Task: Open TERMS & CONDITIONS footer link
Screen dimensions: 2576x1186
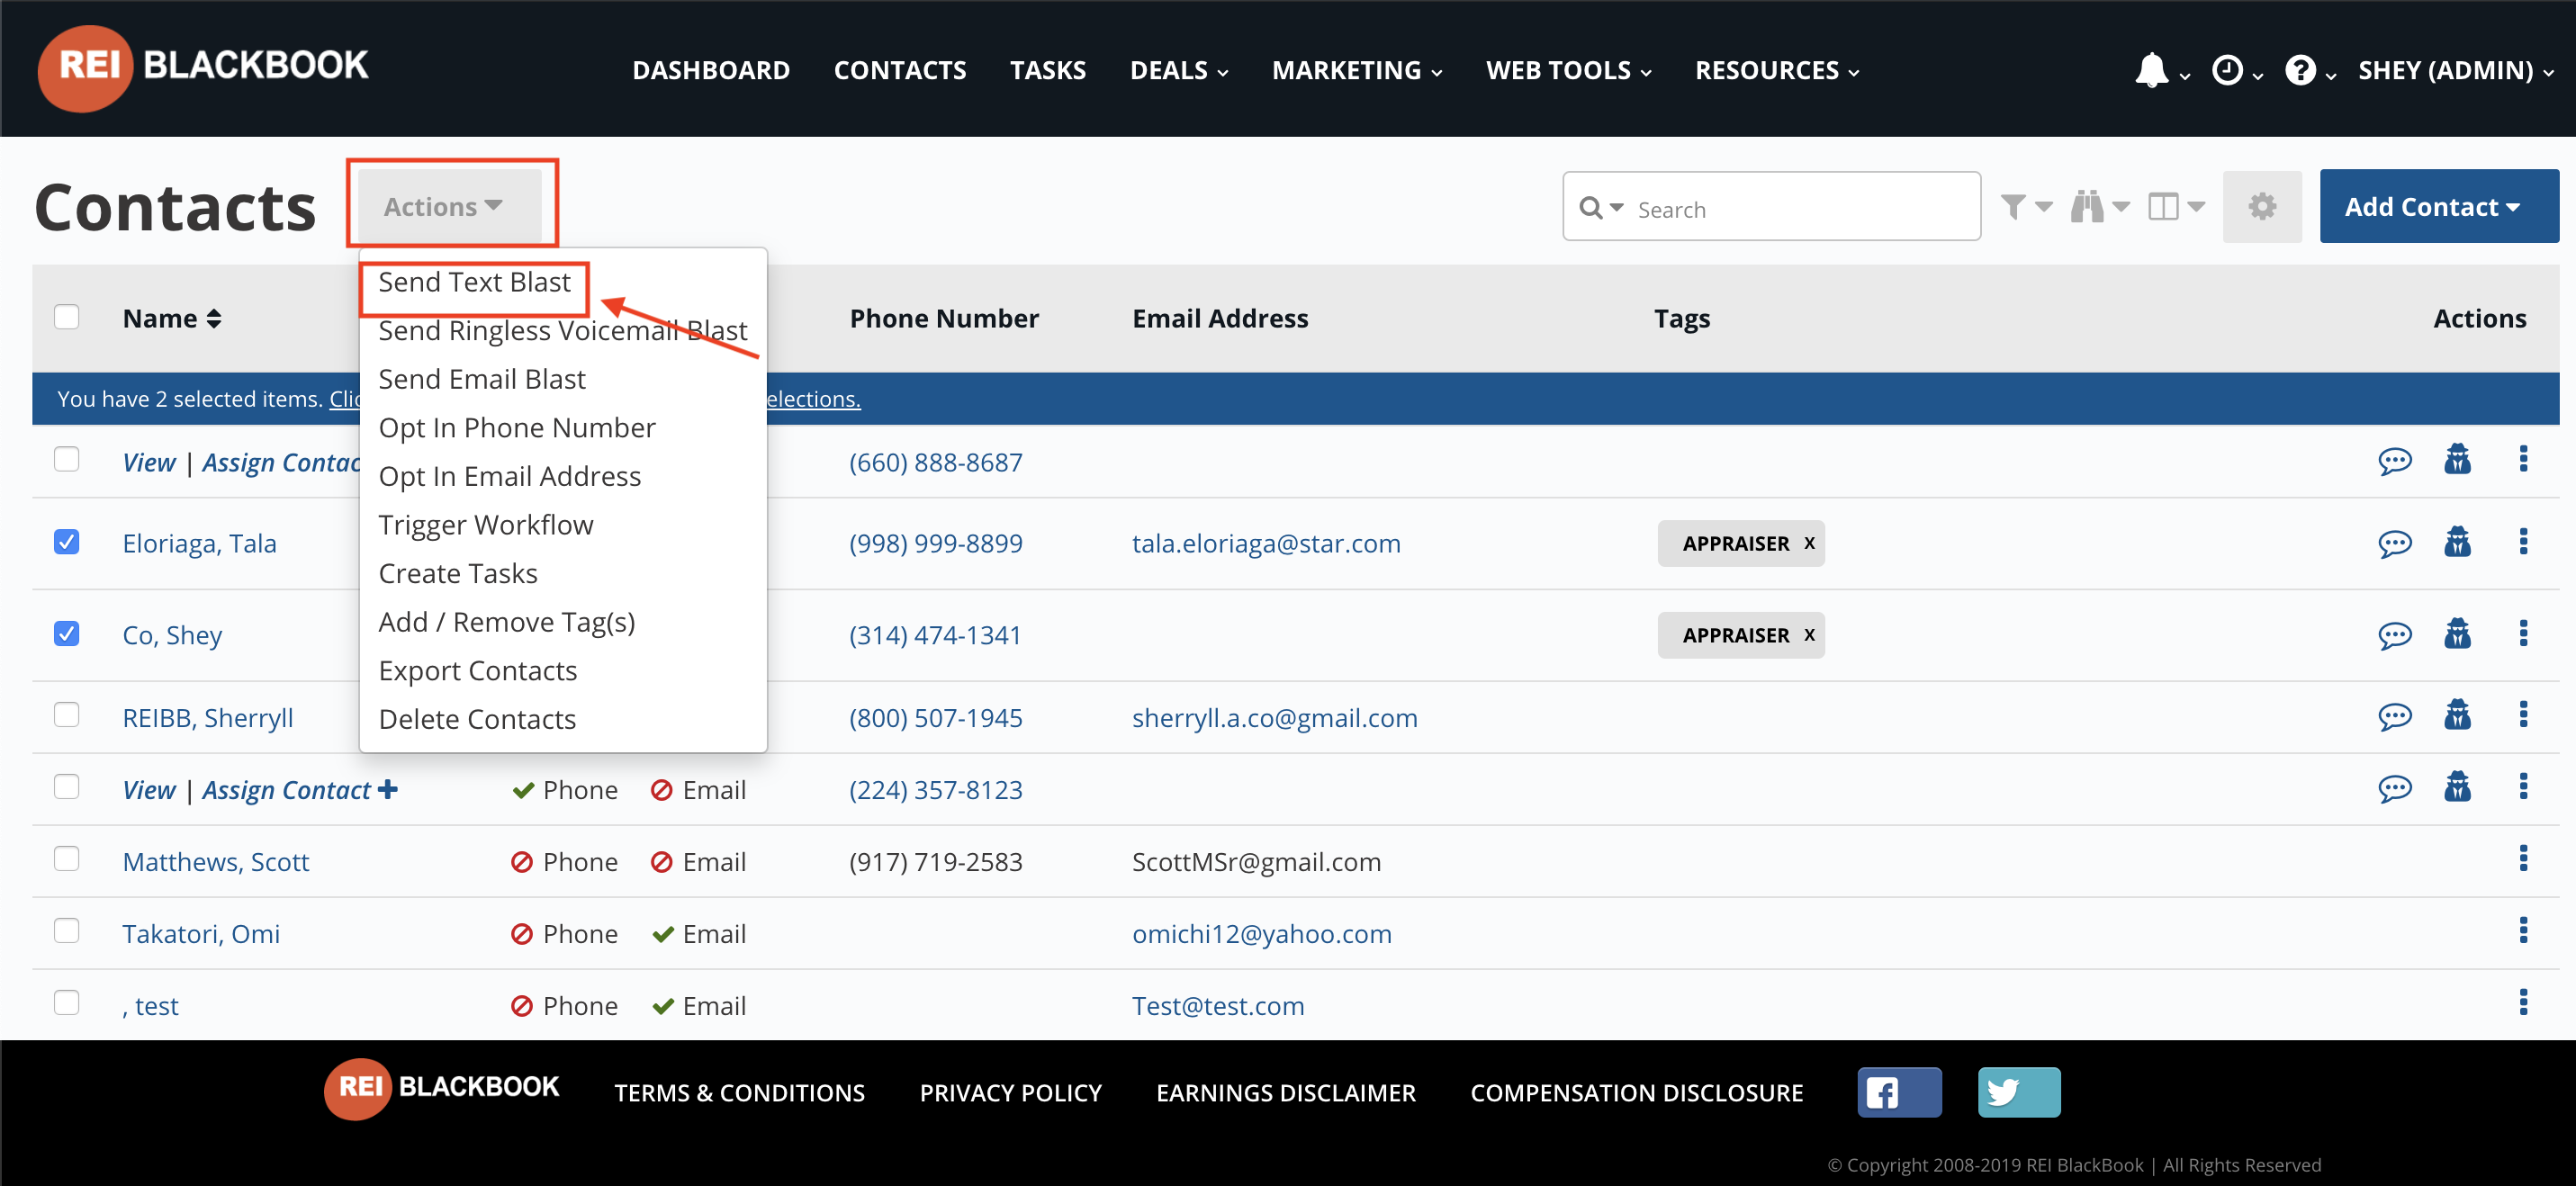Action: (739, 1093)
